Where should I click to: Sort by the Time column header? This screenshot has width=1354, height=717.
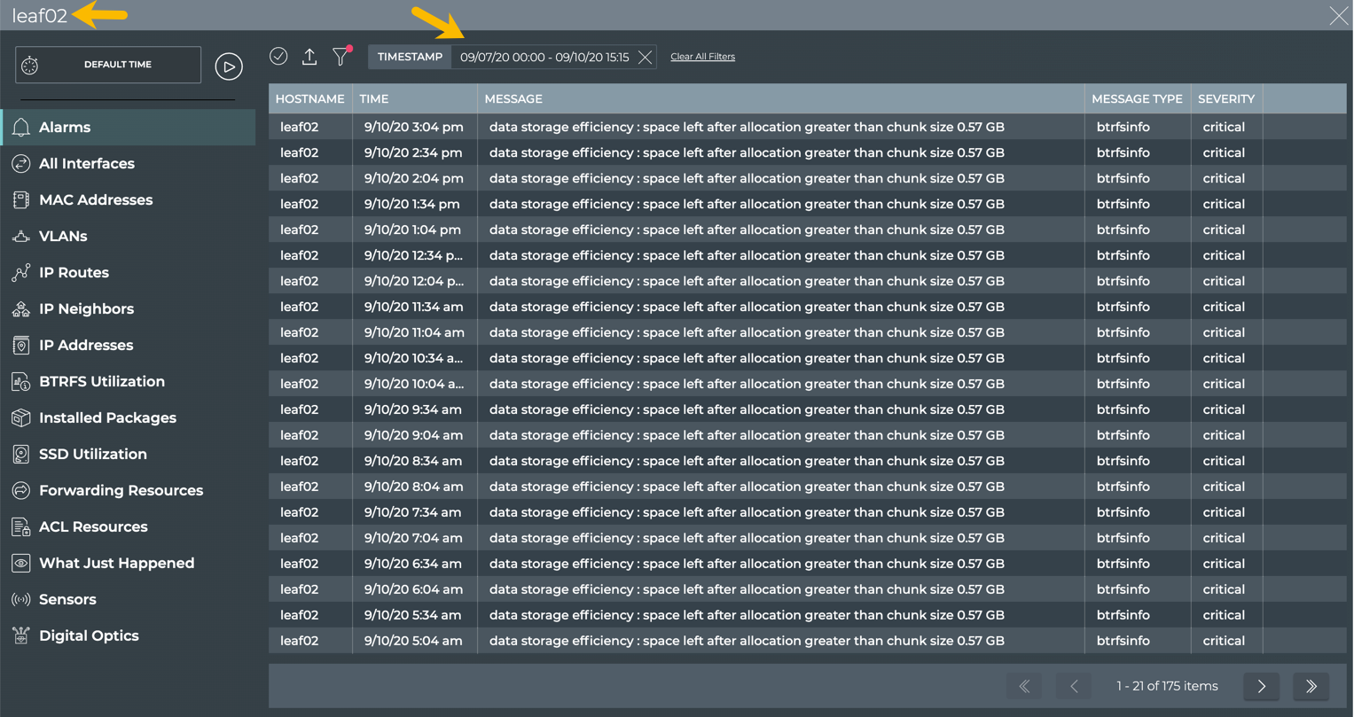[x=374, y=99]
